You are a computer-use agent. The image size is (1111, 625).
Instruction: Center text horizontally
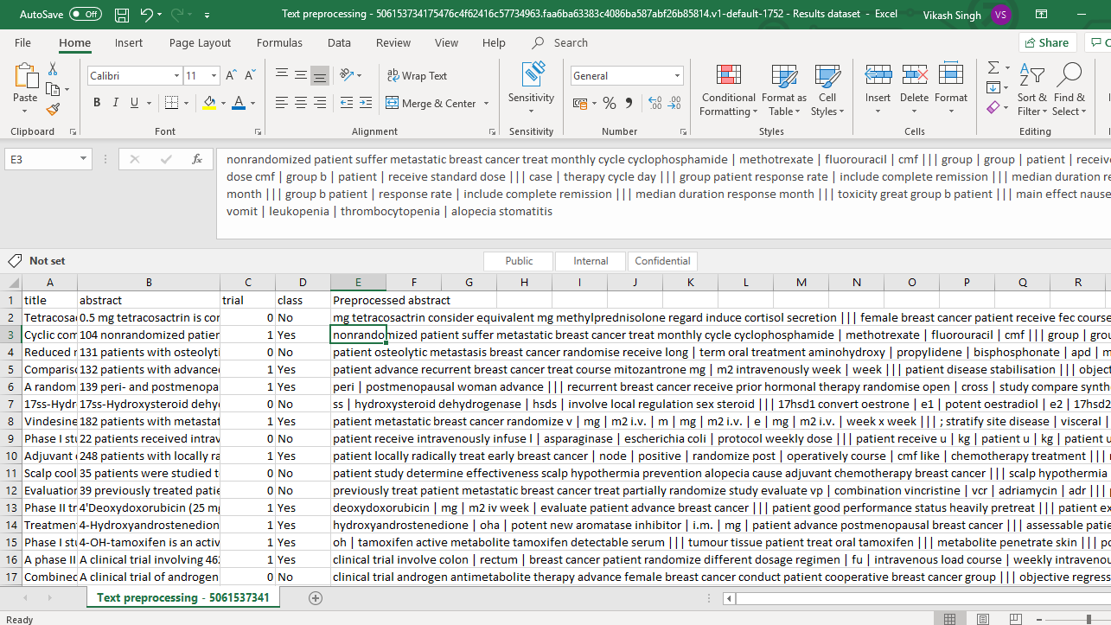click(x=301, y=103)
